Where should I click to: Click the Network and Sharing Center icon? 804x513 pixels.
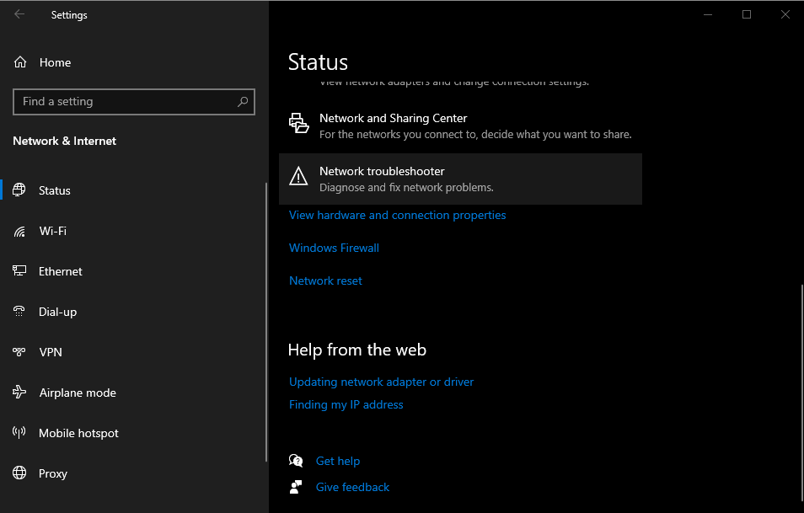point(298,124)
